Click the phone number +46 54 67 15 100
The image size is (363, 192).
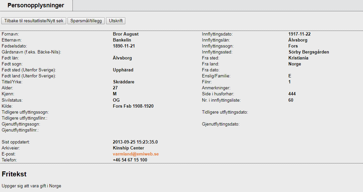(130, 160)
